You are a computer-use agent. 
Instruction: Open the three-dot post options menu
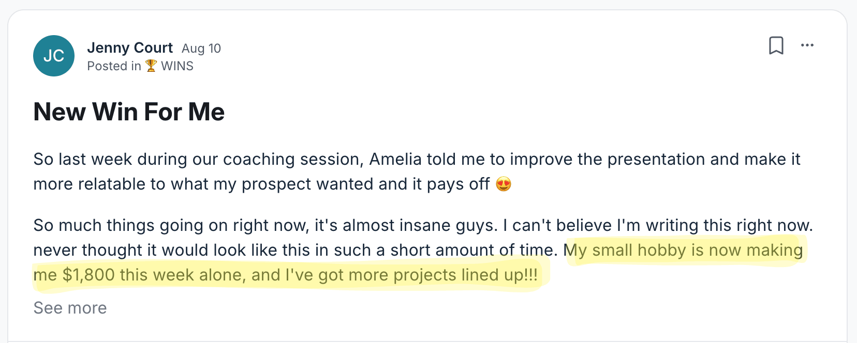coord(807,45)
